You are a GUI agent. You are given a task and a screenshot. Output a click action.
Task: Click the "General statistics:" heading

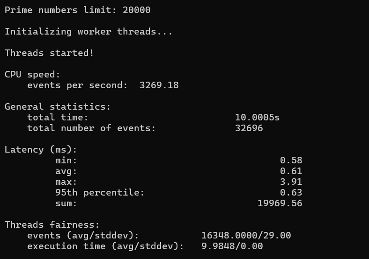click(x=58, y=106)
